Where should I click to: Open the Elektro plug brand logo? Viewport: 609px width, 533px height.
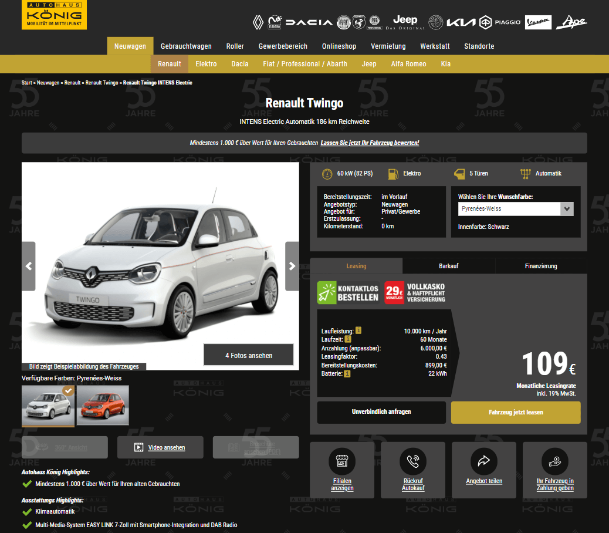(275, 22)
